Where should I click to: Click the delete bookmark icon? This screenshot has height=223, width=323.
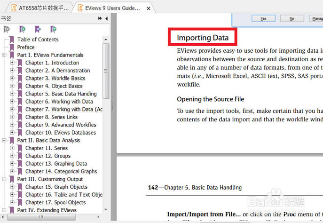tap(7, 29)
